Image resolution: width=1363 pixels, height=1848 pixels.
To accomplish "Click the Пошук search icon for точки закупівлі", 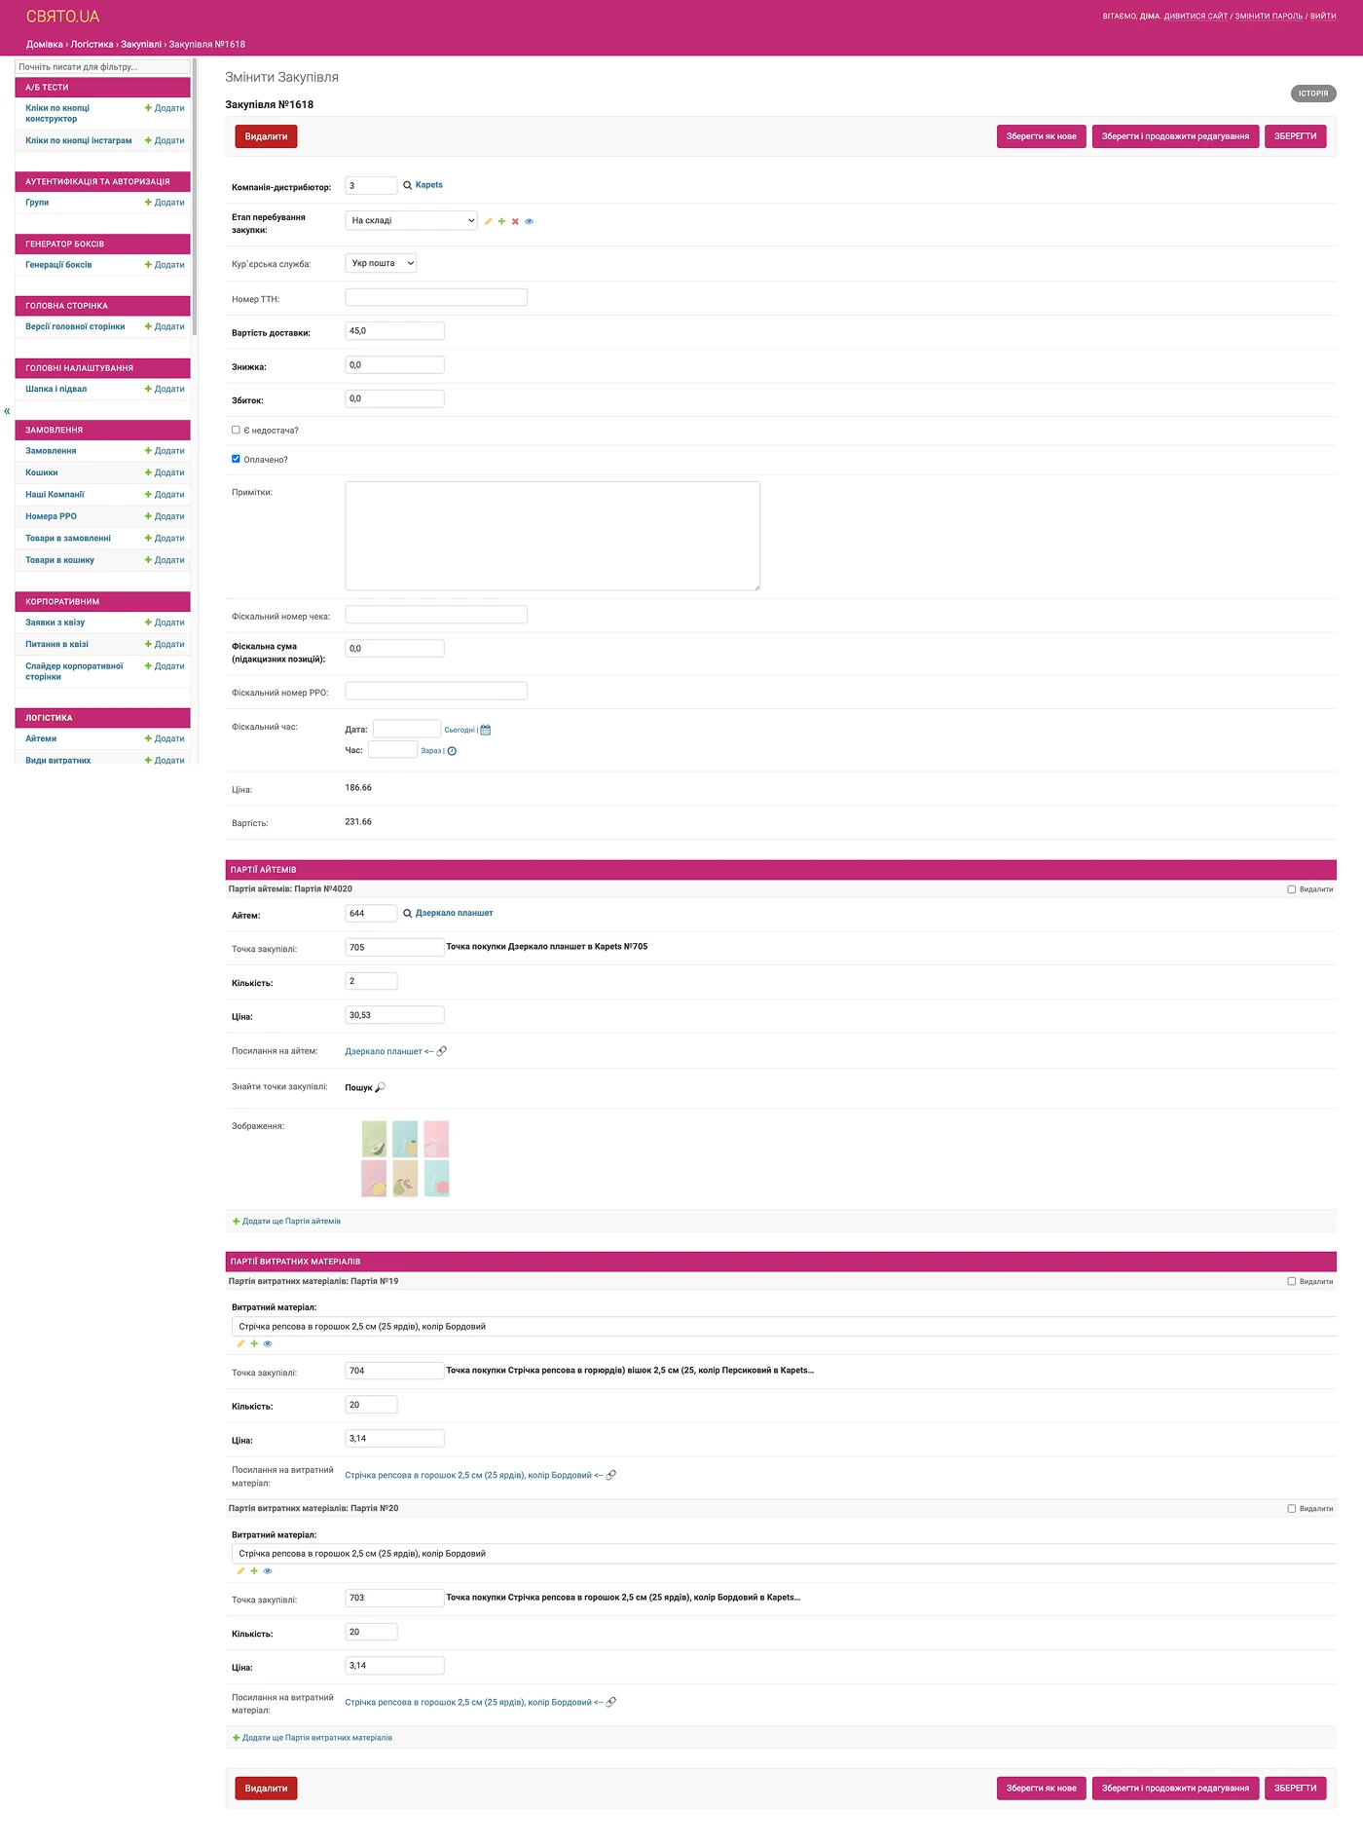I will (x=380, y=1087).
